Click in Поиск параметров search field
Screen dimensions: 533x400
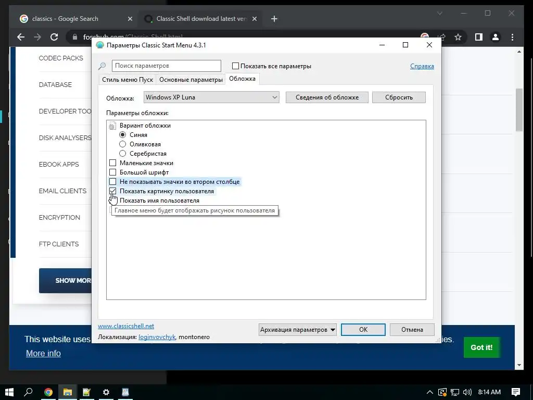pyautogui.click(x=166, y=66)
